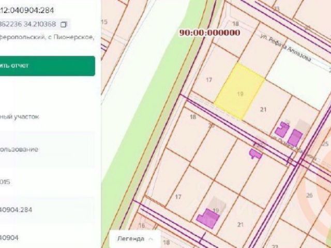Click the cadastral number heading ending 040904:284
The height and width of the screenshot is (248, 331).
[x=27, y=10]
